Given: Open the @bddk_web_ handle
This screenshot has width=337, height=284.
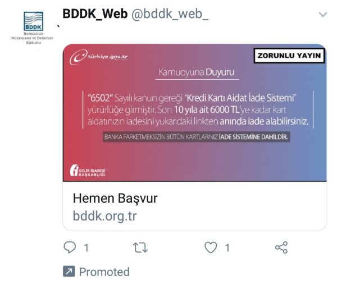Looking at the screenshot, I should tap(170, 15).
